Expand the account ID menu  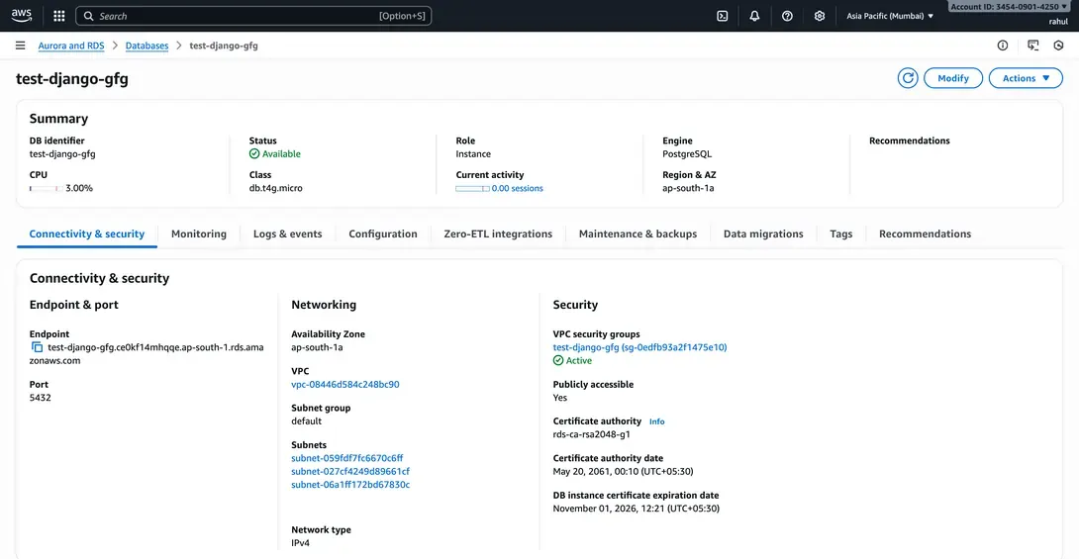[x=1009, y=7]
